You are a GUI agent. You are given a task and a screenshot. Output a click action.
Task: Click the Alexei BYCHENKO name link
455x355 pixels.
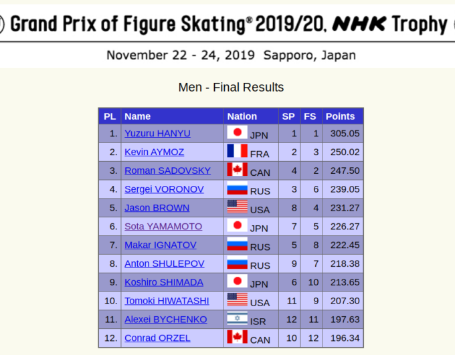166,320
